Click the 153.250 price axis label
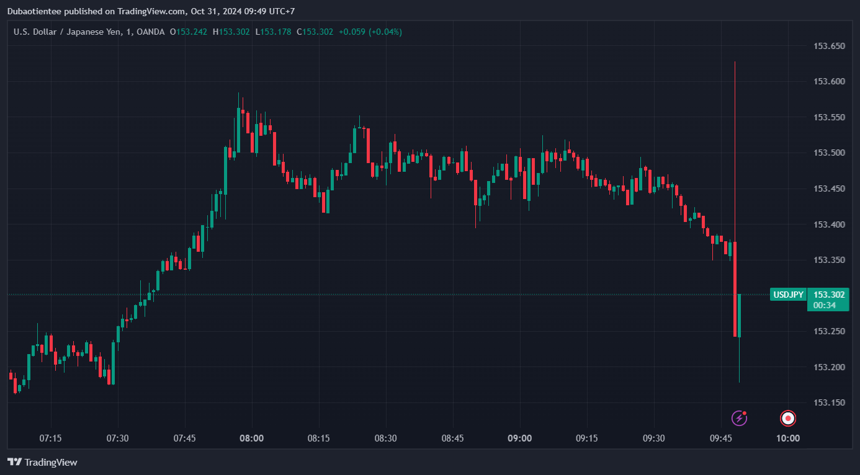The image size is (860, 475). (829, 331)
